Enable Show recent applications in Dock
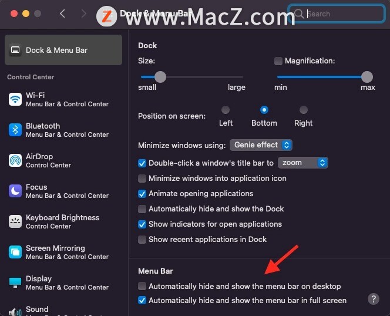The width and height of the screenshot is (390, 316). (x=142, y=240)
